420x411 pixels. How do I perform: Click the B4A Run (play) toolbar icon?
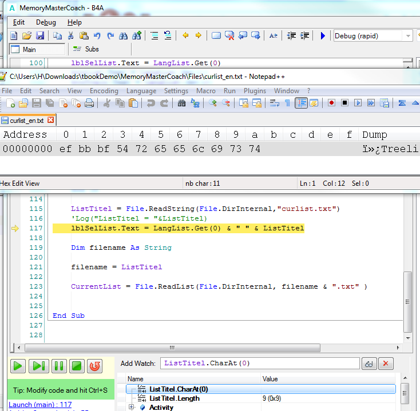point(323,36)
